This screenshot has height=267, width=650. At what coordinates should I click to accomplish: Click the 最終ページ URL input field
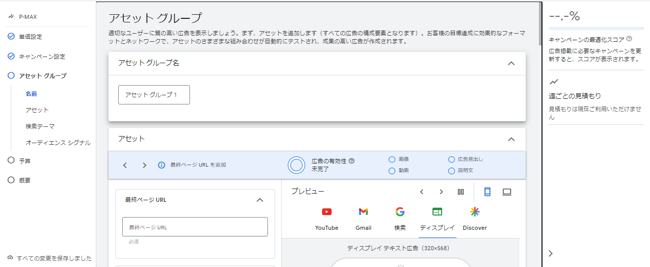click(x=195, y=227)
